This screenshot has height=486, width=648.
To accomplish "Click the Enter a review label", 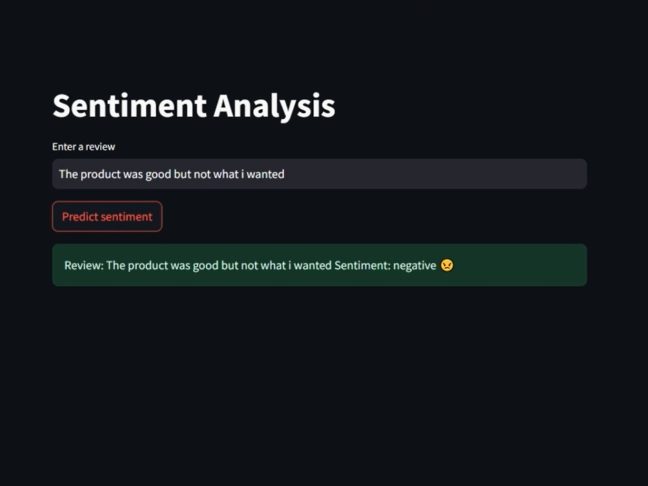I will point(84,146).
